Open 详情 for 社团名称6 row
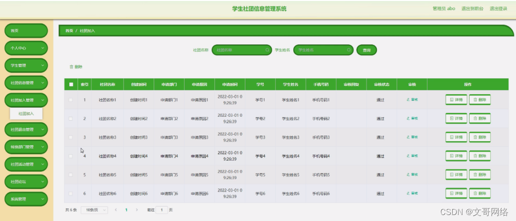Screen dimensions: 516x221 coord(456,194)
